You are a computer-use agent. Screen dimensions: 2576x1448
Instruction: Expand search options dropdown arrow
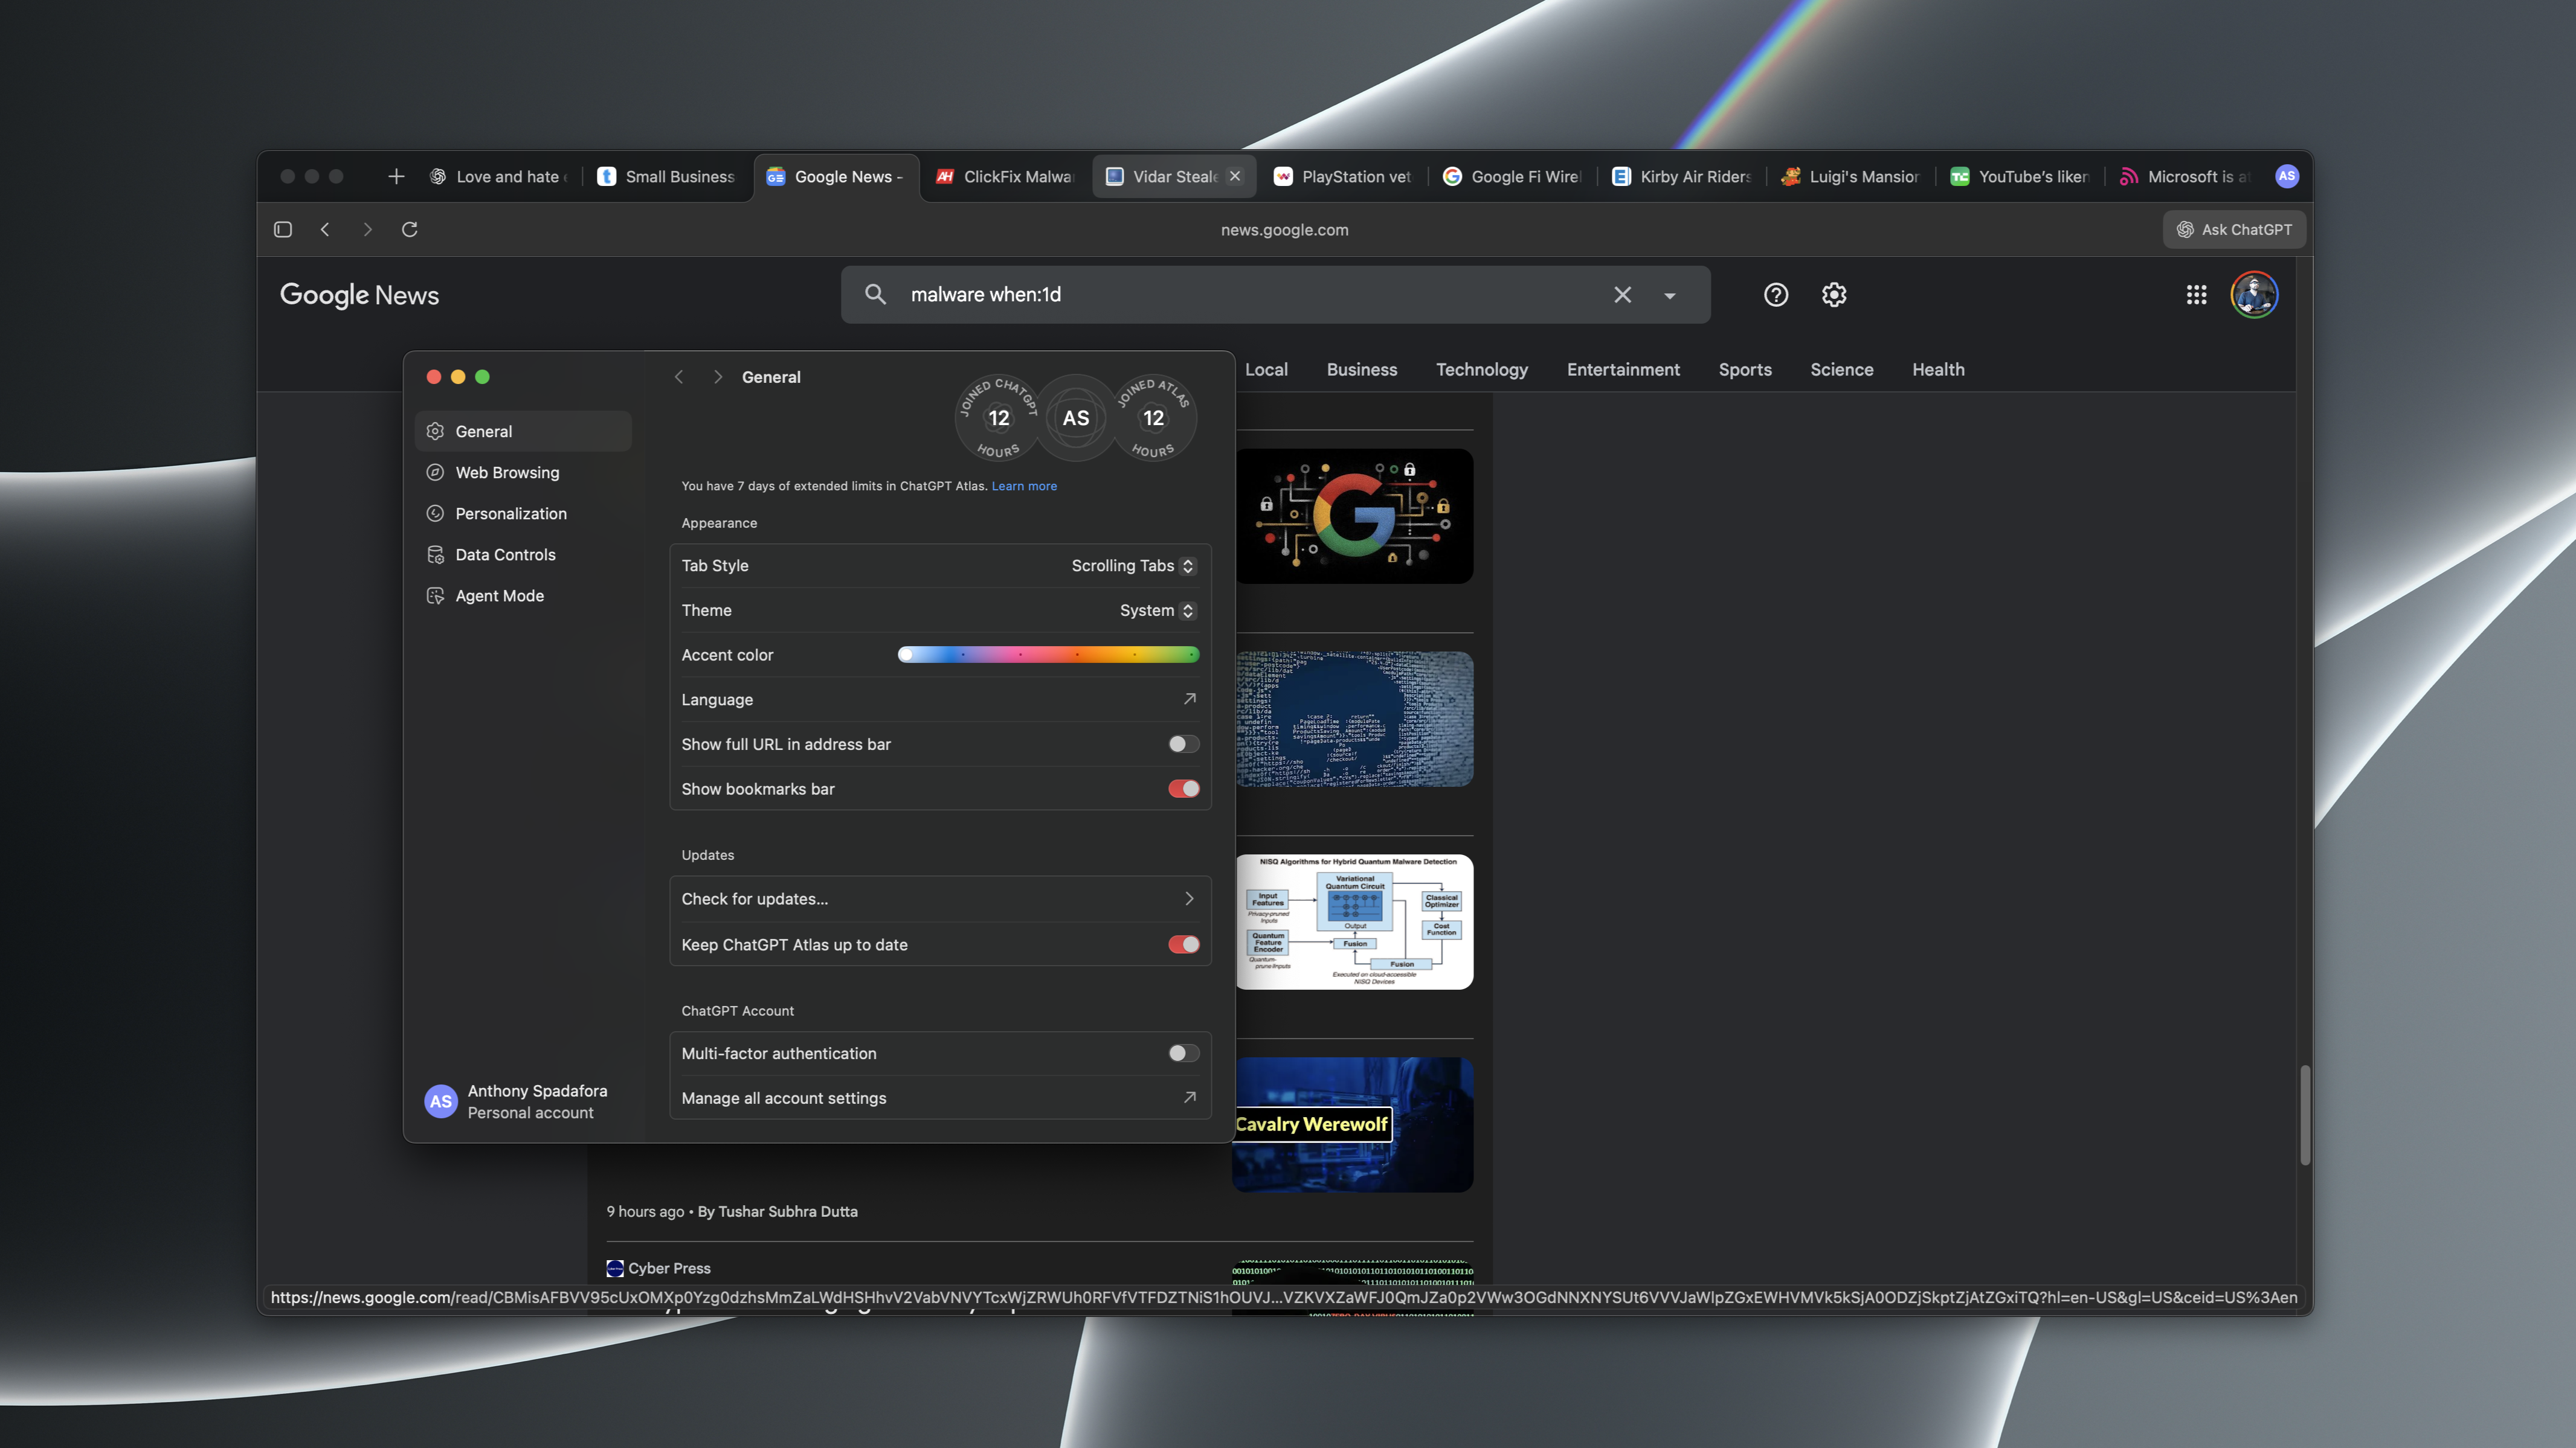point(1669,296)
